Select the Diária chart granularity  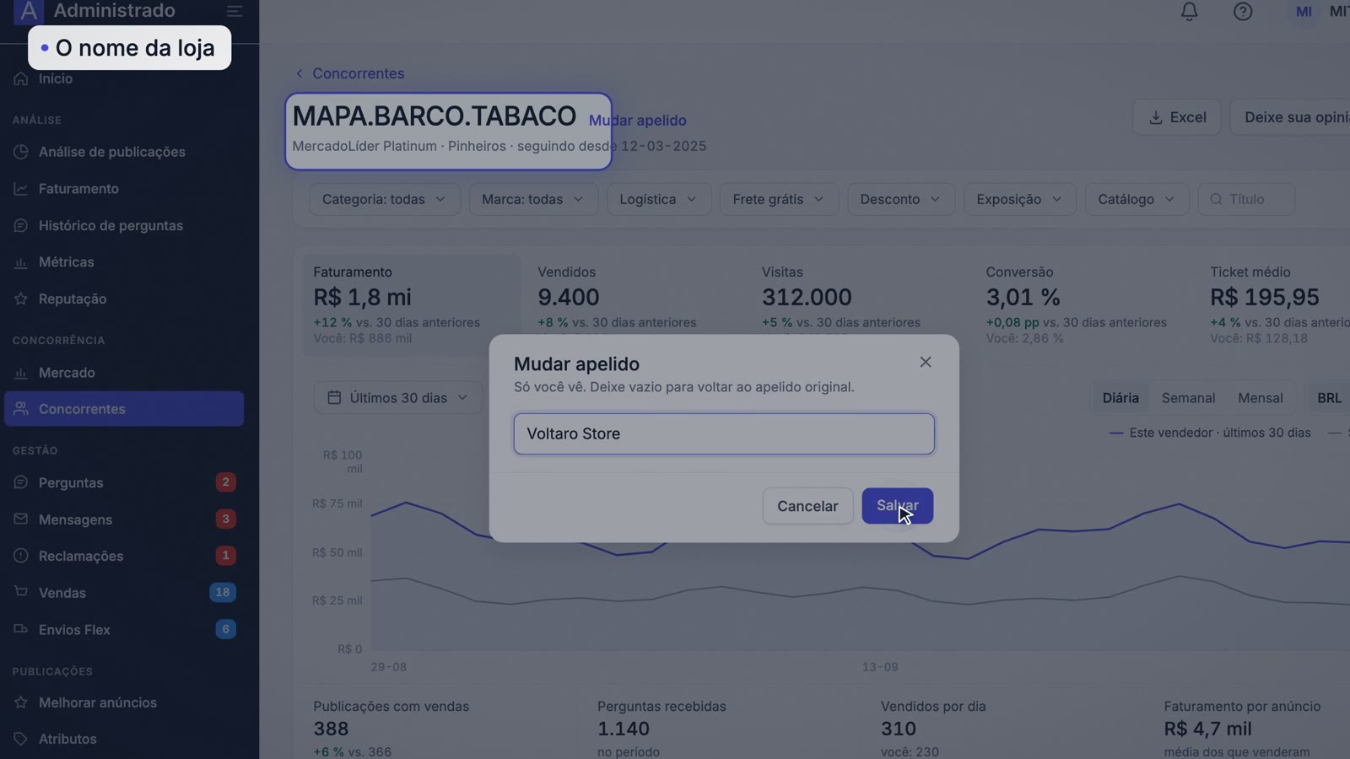pos(1120,398)
